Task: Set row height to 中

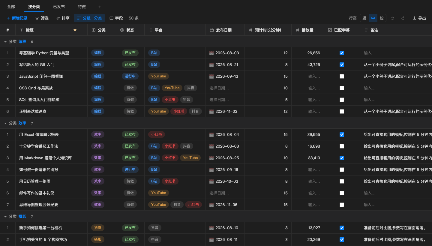Action: click(373, 18)
